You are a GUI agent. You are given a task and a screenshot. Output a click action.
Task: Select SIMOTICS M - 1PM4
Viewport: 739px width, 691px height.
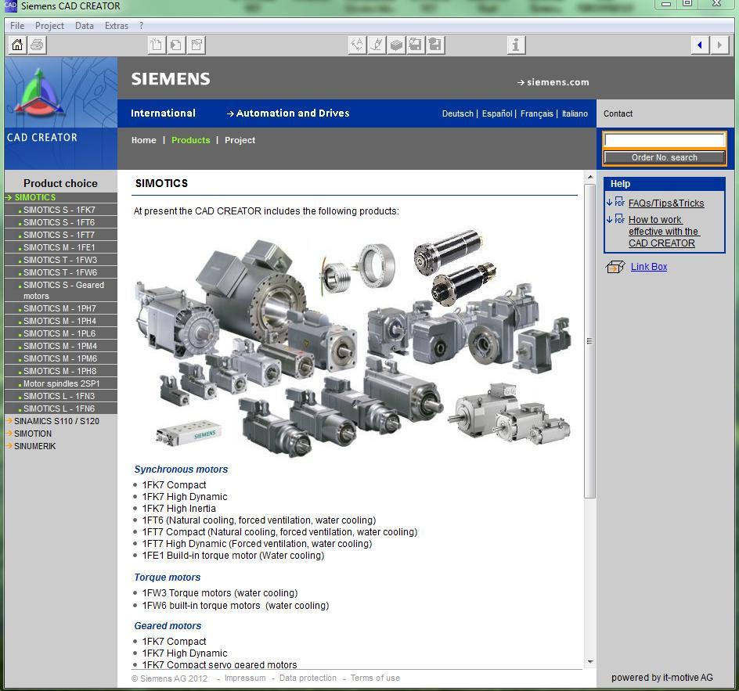61,346
